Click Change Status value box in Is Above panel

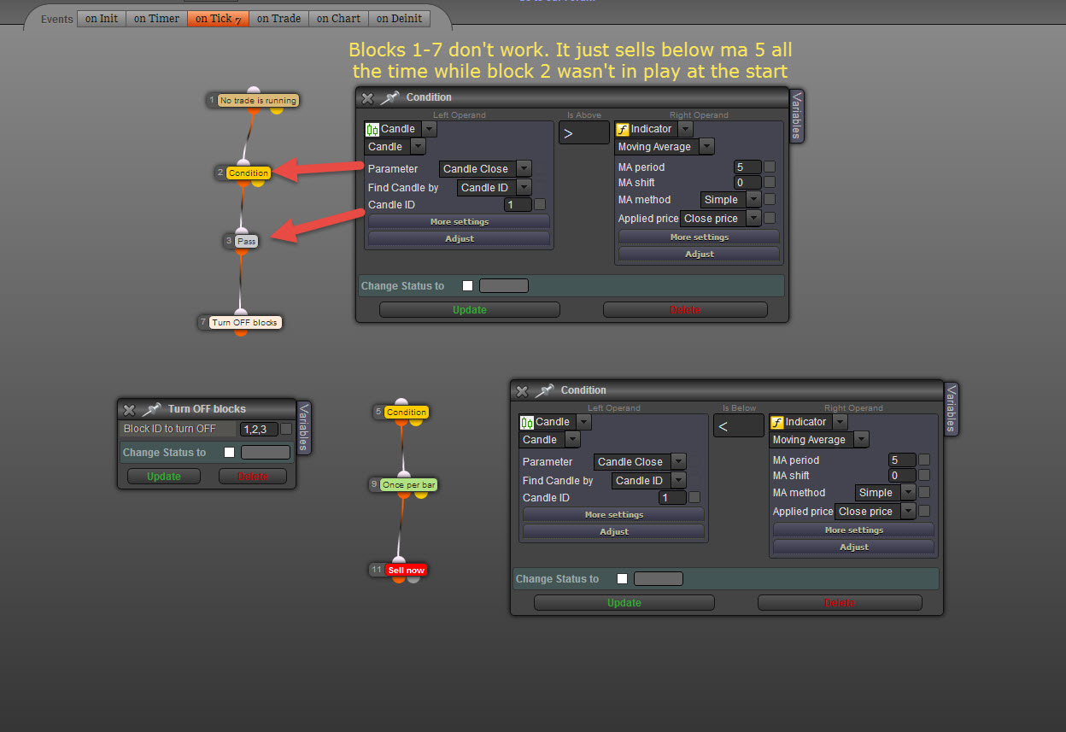pyautogui.click(x=504, y=286)
